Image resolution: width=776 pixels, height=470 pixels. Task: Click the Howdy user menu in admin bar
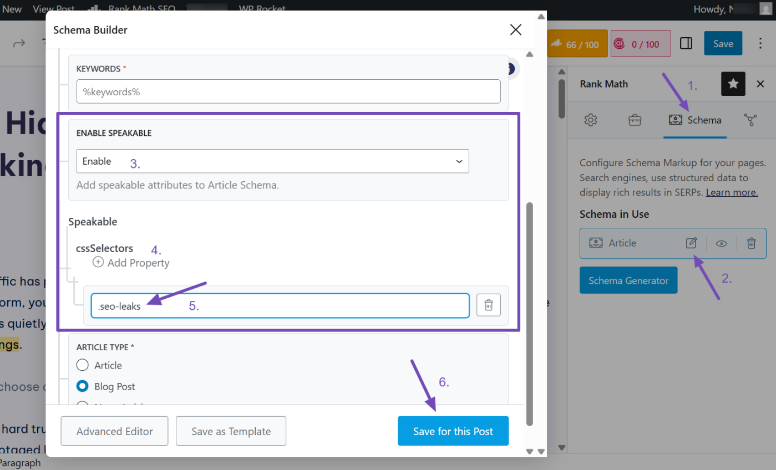732,9
